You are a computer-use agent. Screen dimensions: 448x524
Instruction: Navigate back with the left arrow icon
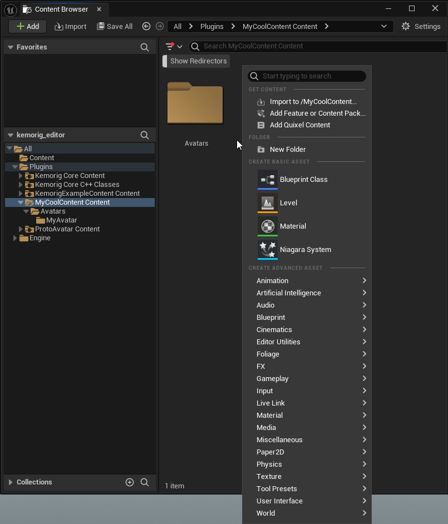pyautogui.click(x=146, y=26)
